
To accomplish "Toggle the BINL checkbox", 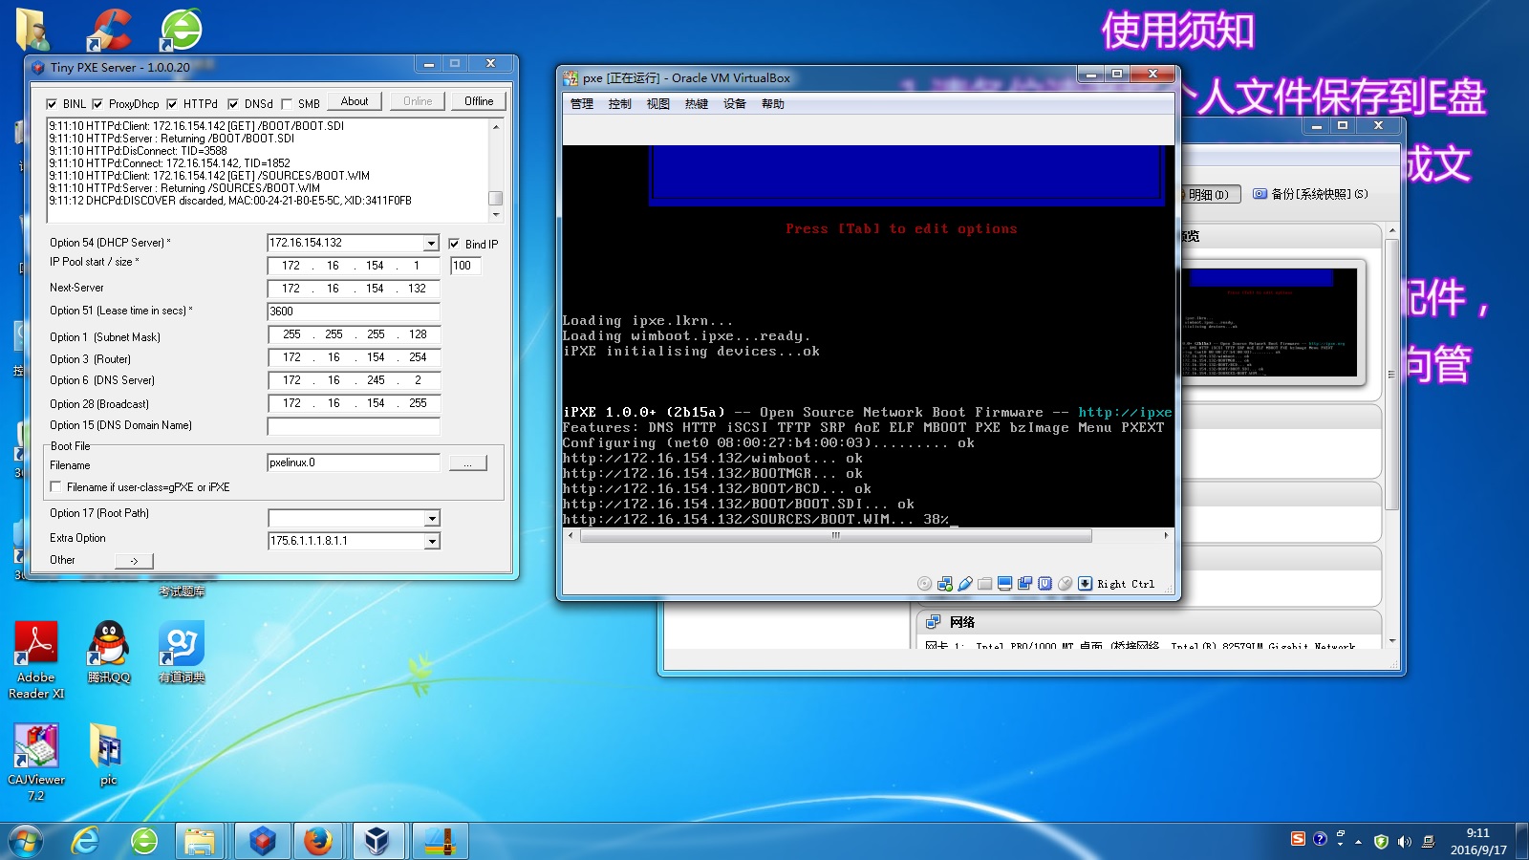I will [52, 104].
